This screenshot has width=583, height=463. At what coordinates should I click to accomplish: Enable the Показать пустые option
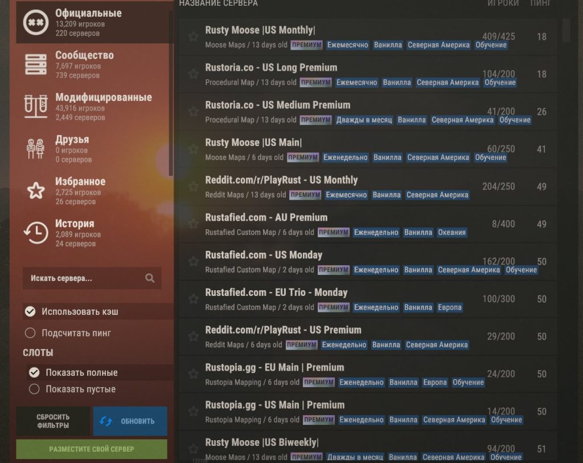[34, 389]
